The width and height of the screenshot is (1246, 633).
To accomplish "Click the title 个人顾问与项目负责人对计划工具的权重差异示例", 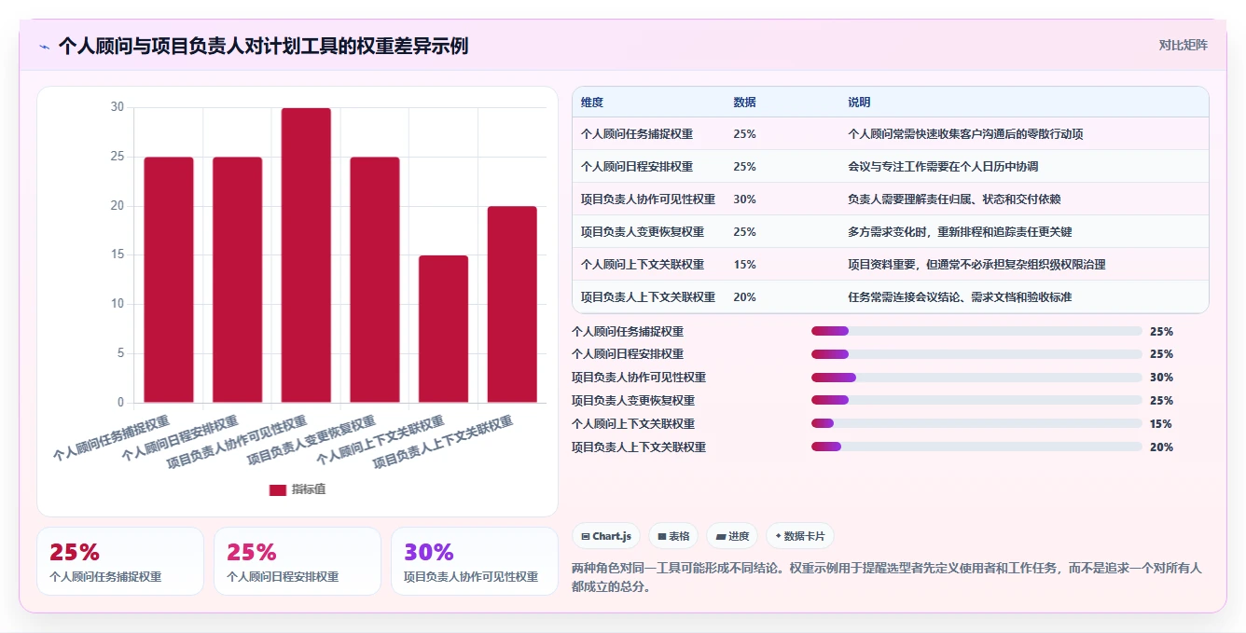I will click(263, 46).
